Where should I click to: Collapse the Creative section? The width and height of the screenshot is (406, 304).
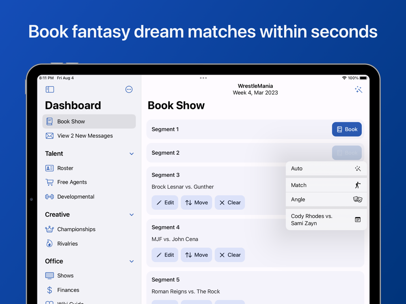coord(132,215)
